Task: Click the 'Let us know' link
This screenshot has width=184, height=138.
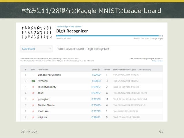Action: click(157, 61)
